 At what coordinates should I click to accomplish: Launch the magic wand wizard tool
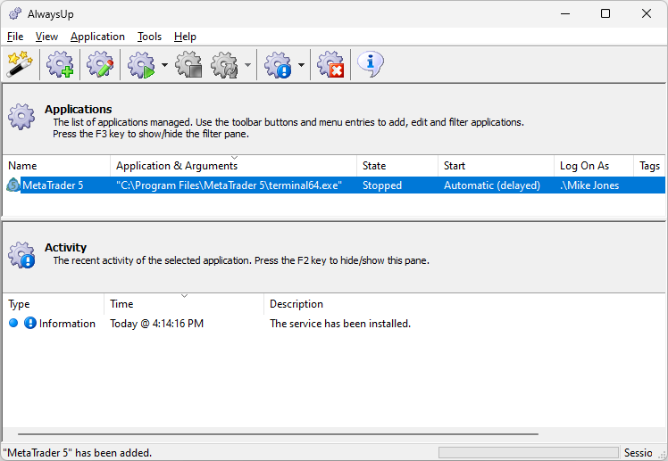(20, 64)
